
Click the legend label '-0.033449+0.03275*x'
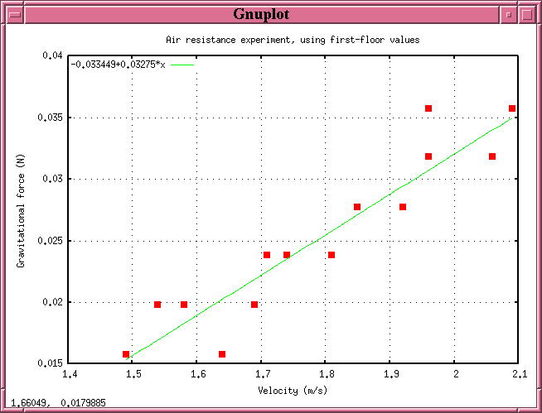point(119,64)
